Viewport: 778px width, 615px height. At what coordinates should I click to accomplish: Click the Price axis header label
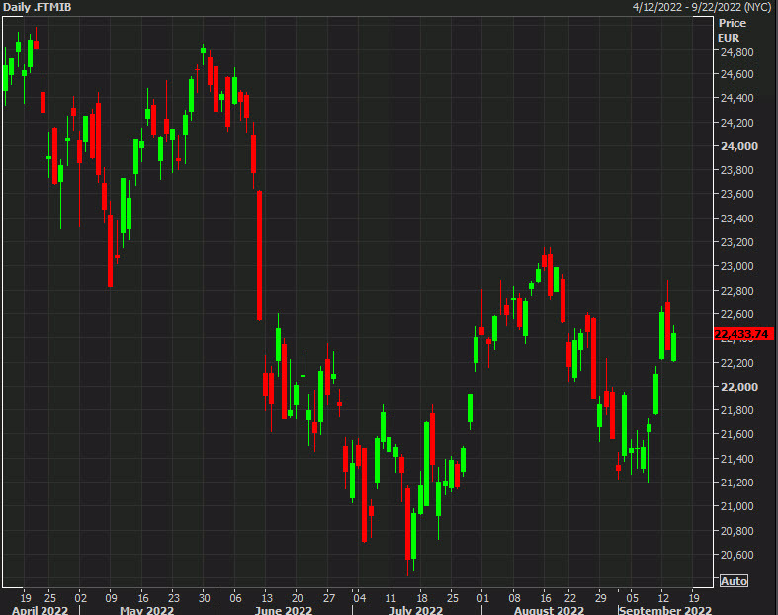(732, 22)
